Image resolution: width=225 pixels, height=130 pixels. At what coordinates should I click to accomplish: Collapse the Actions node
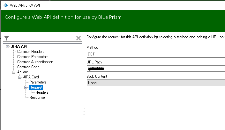tap(13, 72)
